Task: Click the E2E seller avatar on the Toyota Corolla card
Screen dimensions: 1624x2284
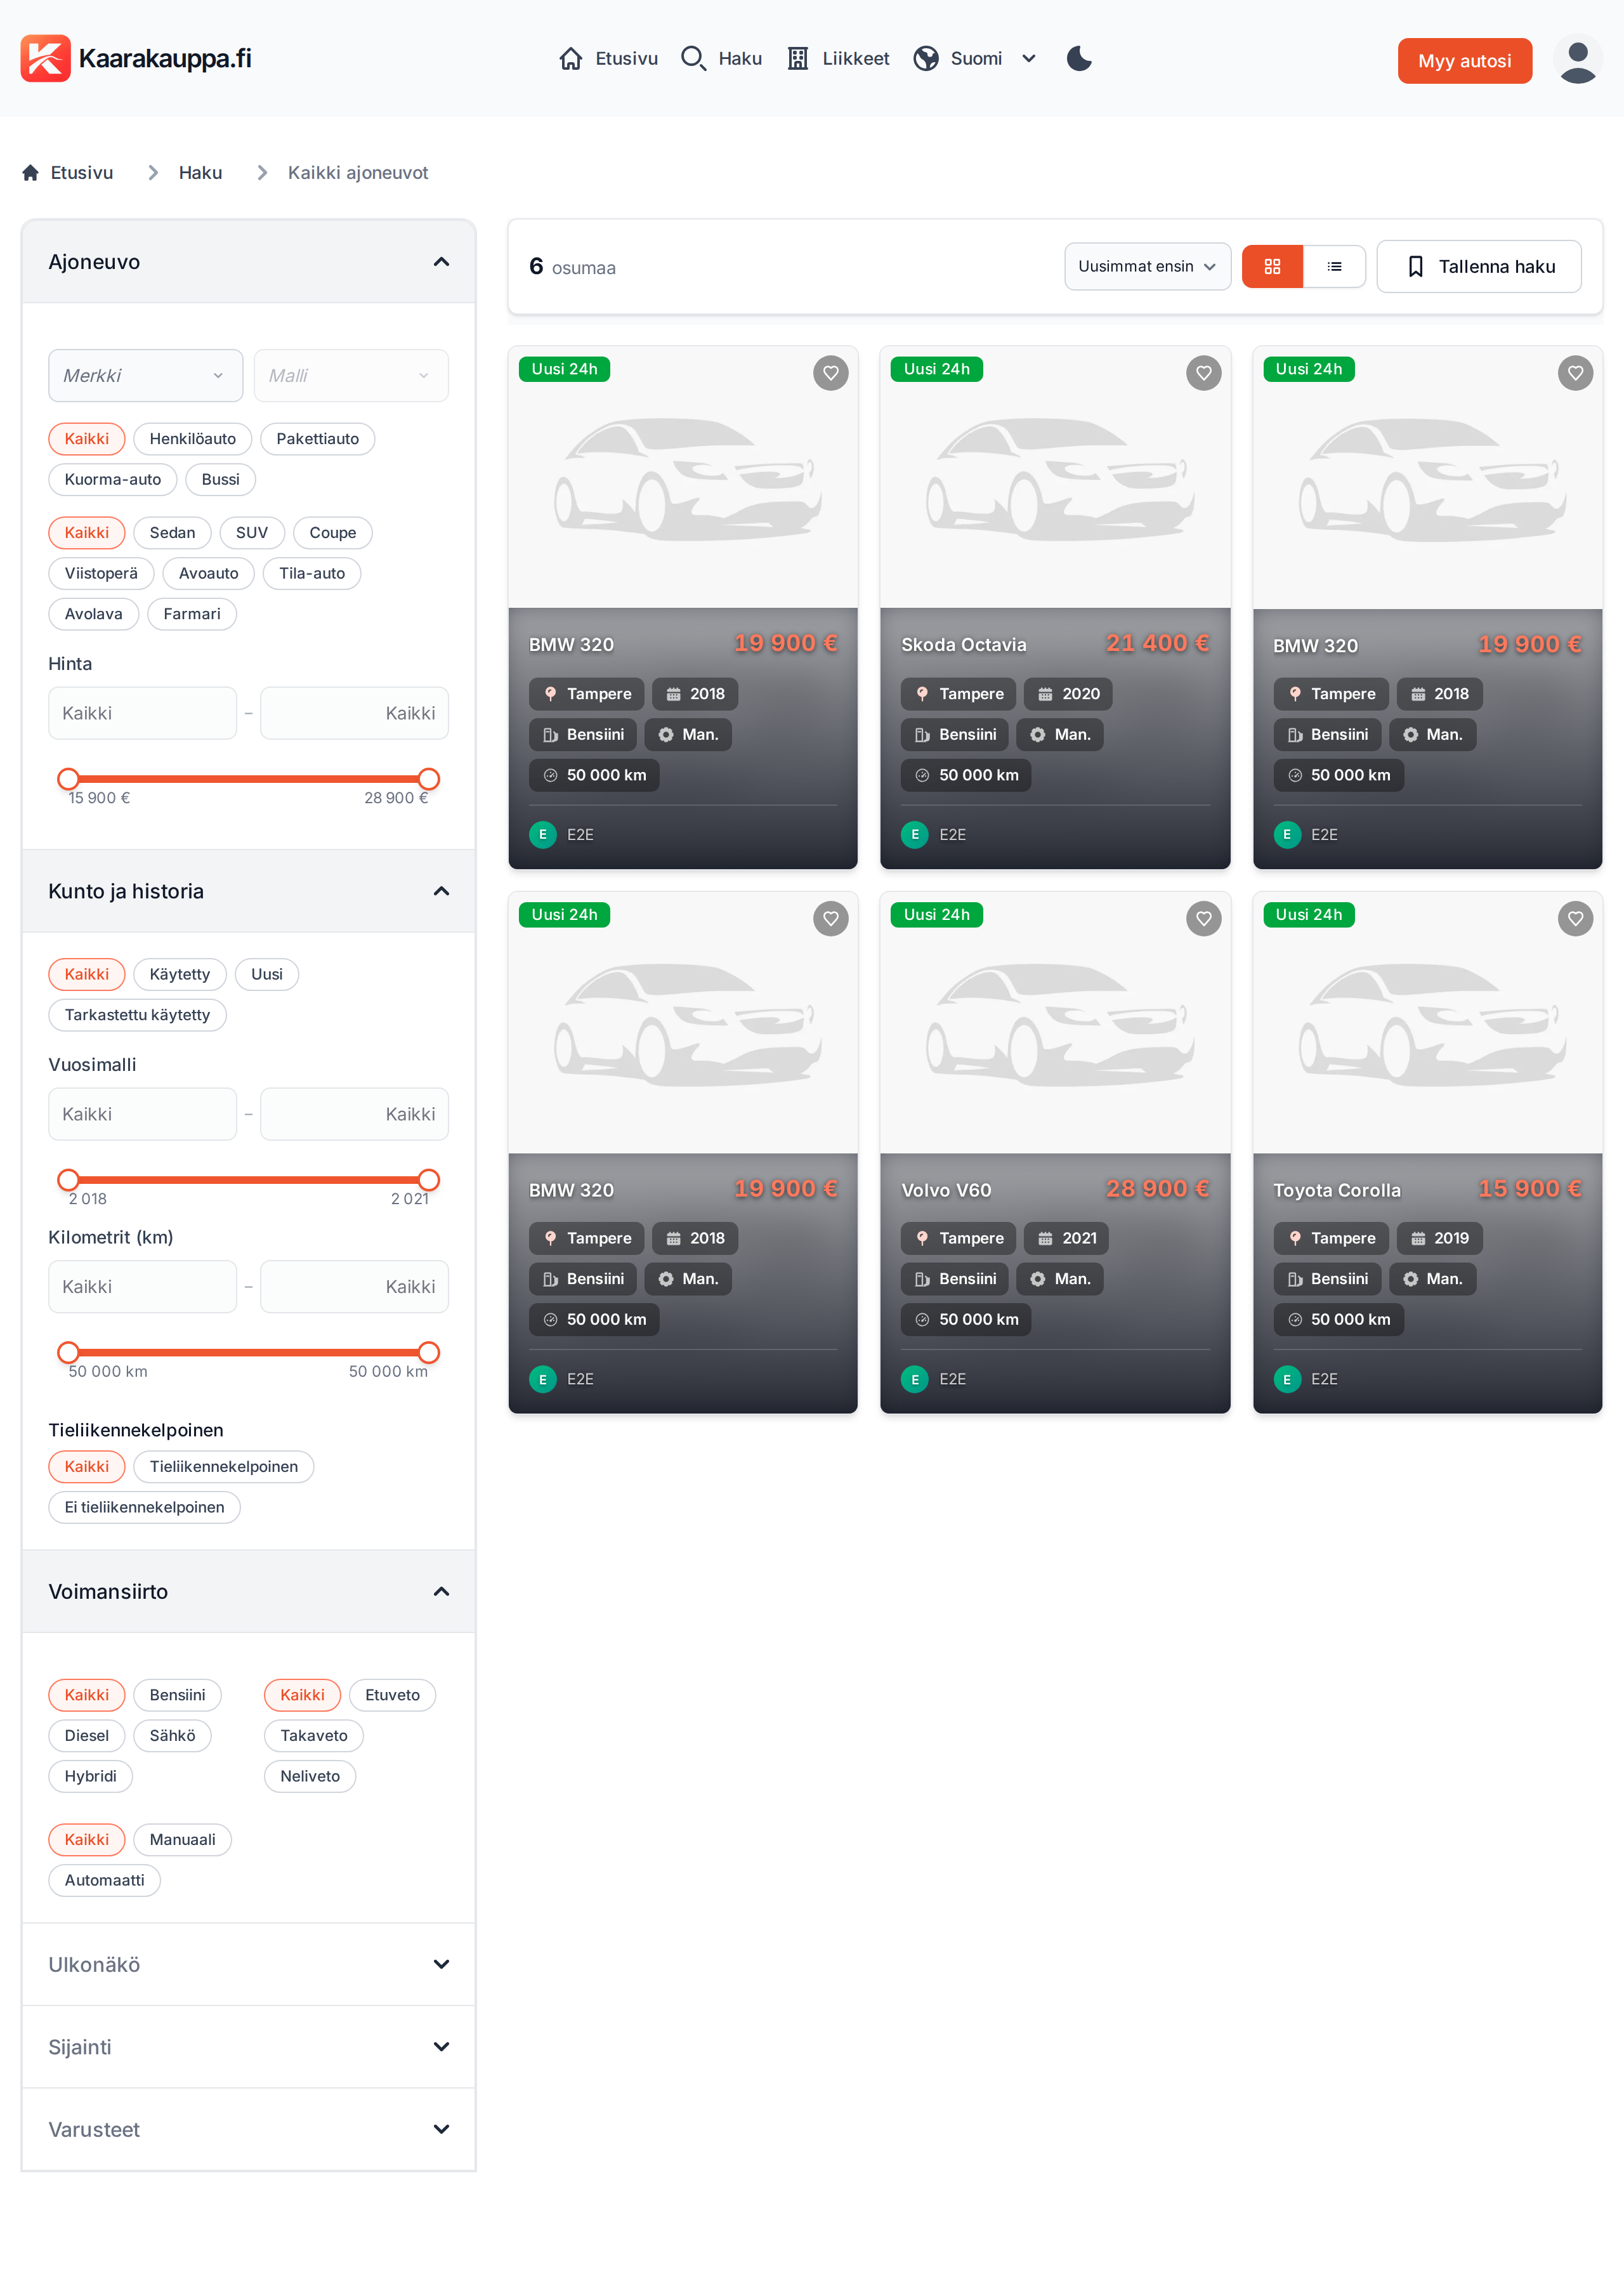Action: [x=1287, y=1380]
